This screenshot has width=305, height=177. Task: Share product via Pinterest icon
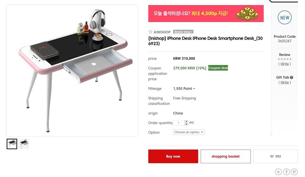point(294,172)
